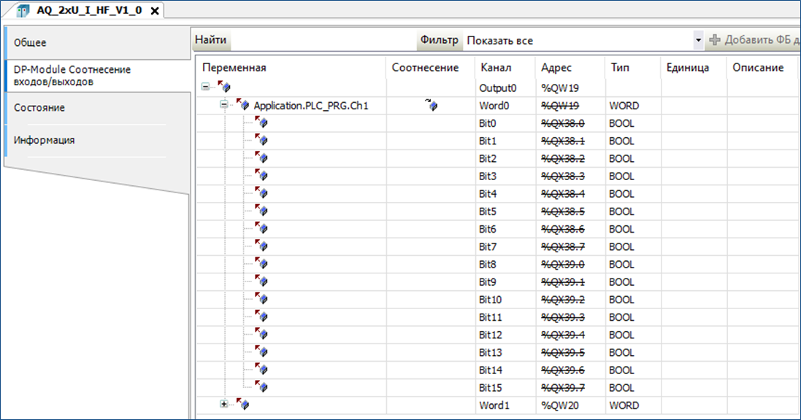Click the Адрес column header
Screen dimensions: 801x420
pyautogui.click(x=556, y=68)
